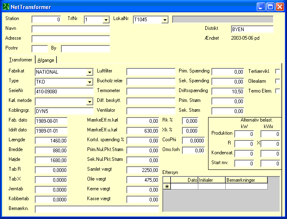Click the Driftsspænding value field

pyautogui.click(x=228, y=91)
